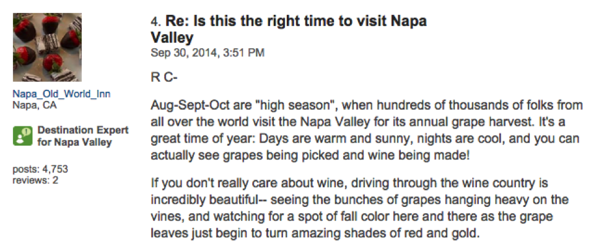The image size is (604, 251).
Task: Click the post number "4."
Action: coord(156,22)
